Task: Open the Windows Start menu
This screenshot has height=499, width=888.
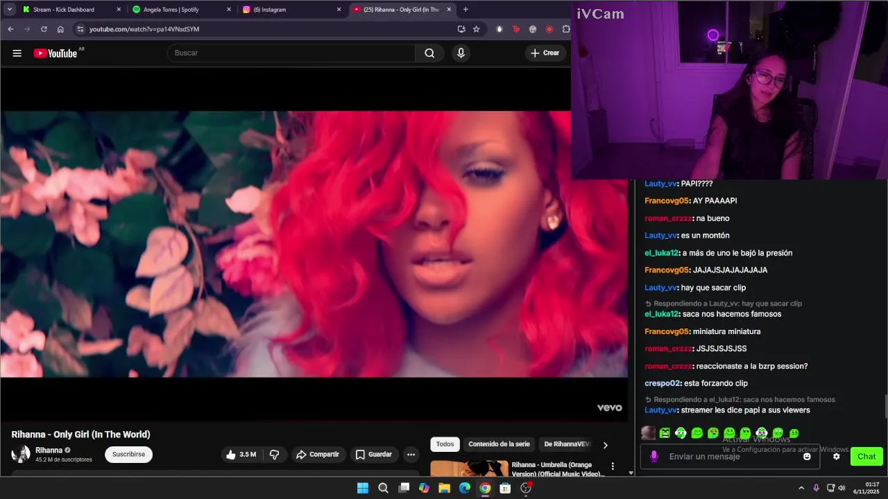Action: pyautogui.click(x=363, y=488)
